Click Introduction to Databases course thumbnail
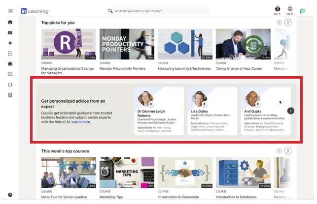This screenshot has height=204, width=317. pyautogui.click(x=243, y=173)
